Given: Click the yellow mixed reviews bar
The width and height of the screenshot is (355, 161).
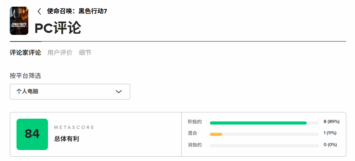Looking at the screenshot, I should 216,134.
